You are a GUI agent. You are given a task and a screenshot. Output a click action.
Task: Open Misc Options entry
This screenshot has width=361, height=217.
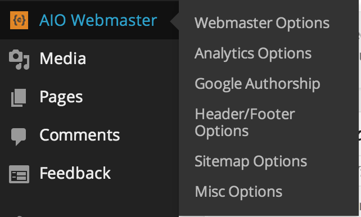pyautogui.click(x=238, y=192)
